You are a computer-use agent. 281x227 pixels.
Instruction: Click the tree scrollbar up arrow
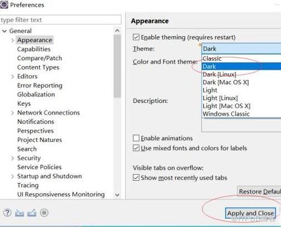tap(117, 31)
